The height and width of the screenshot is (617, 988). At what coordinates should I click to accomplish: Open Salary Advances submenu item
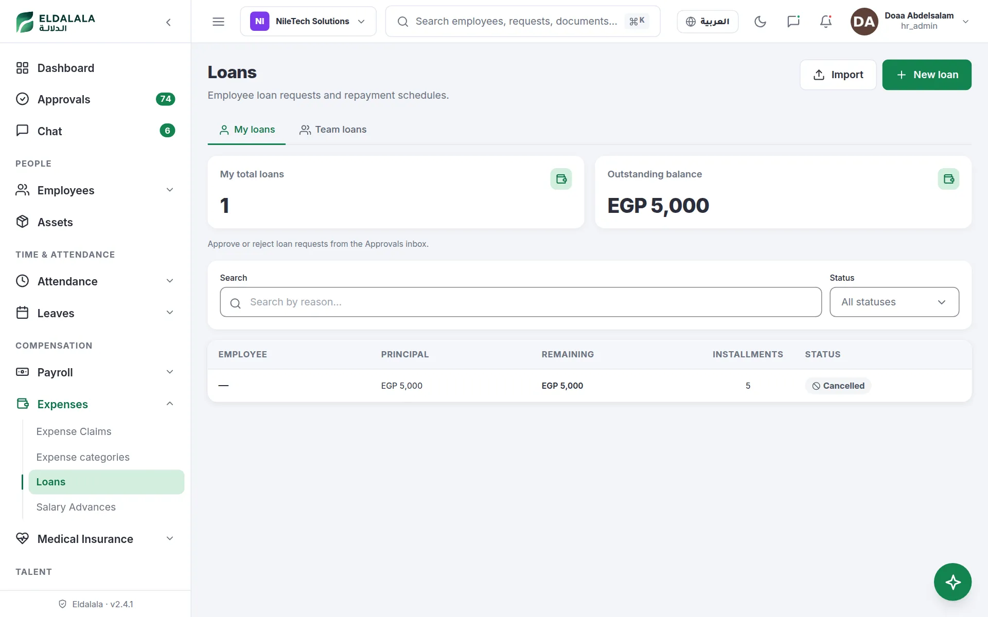[106, 507]
